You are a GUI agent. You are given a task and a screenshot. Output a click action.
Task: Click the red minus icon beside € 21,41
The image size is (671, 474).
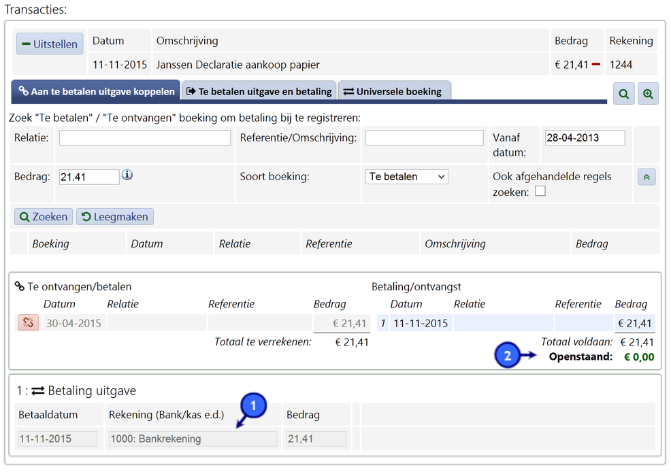596,65
